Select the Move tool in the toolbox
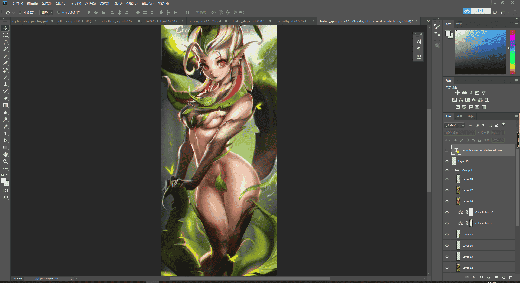This screenshot has width=520, height=283. (5, 28)
